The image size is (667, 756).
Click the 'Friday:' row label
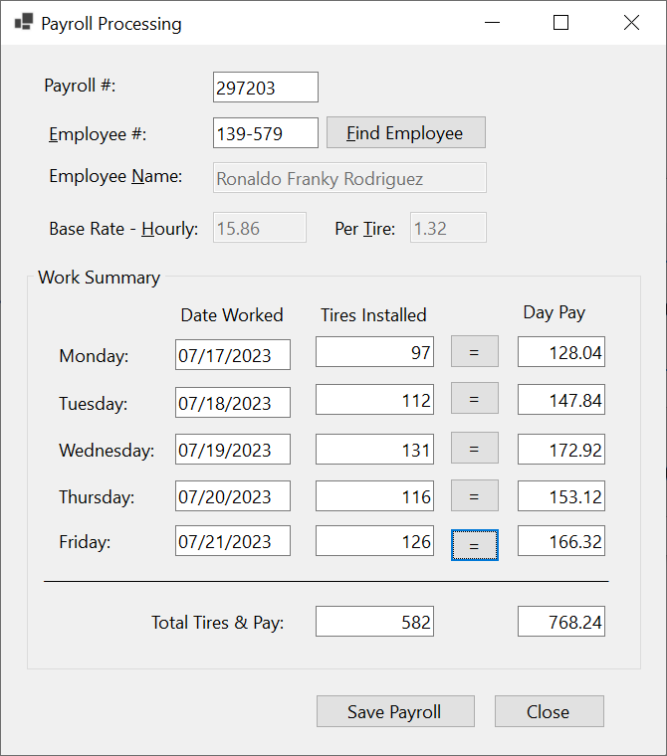coord(85,542)
